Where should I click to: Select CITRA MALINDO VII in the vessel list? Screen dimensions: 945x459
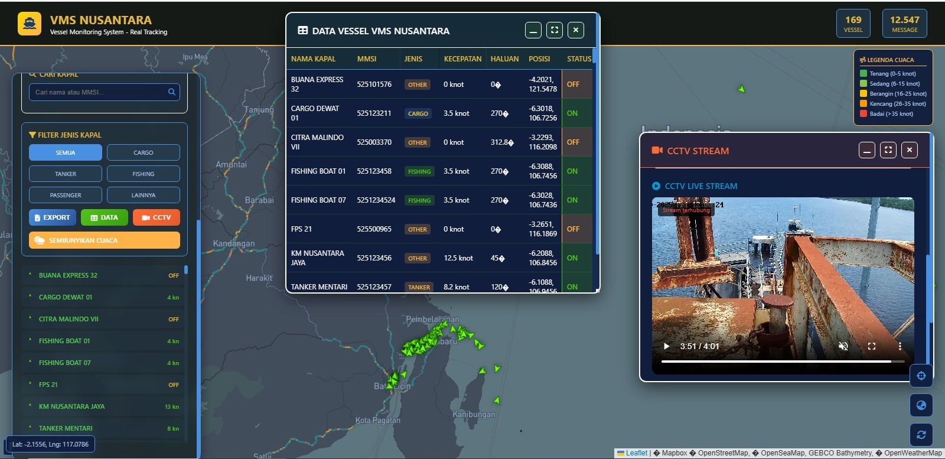(x=103, y=319)
